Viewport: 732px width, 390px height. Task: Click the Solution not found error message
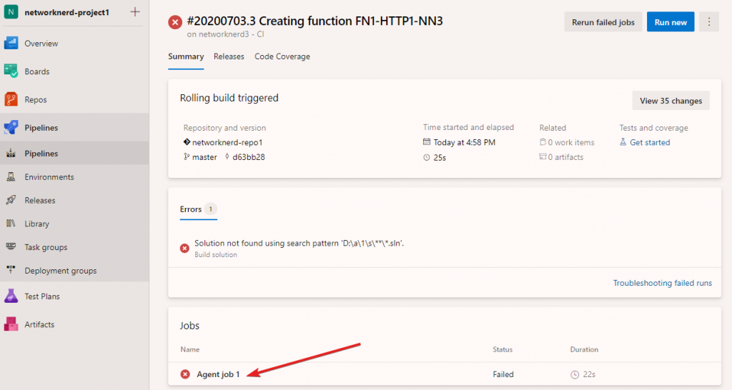tap(300, 243)
